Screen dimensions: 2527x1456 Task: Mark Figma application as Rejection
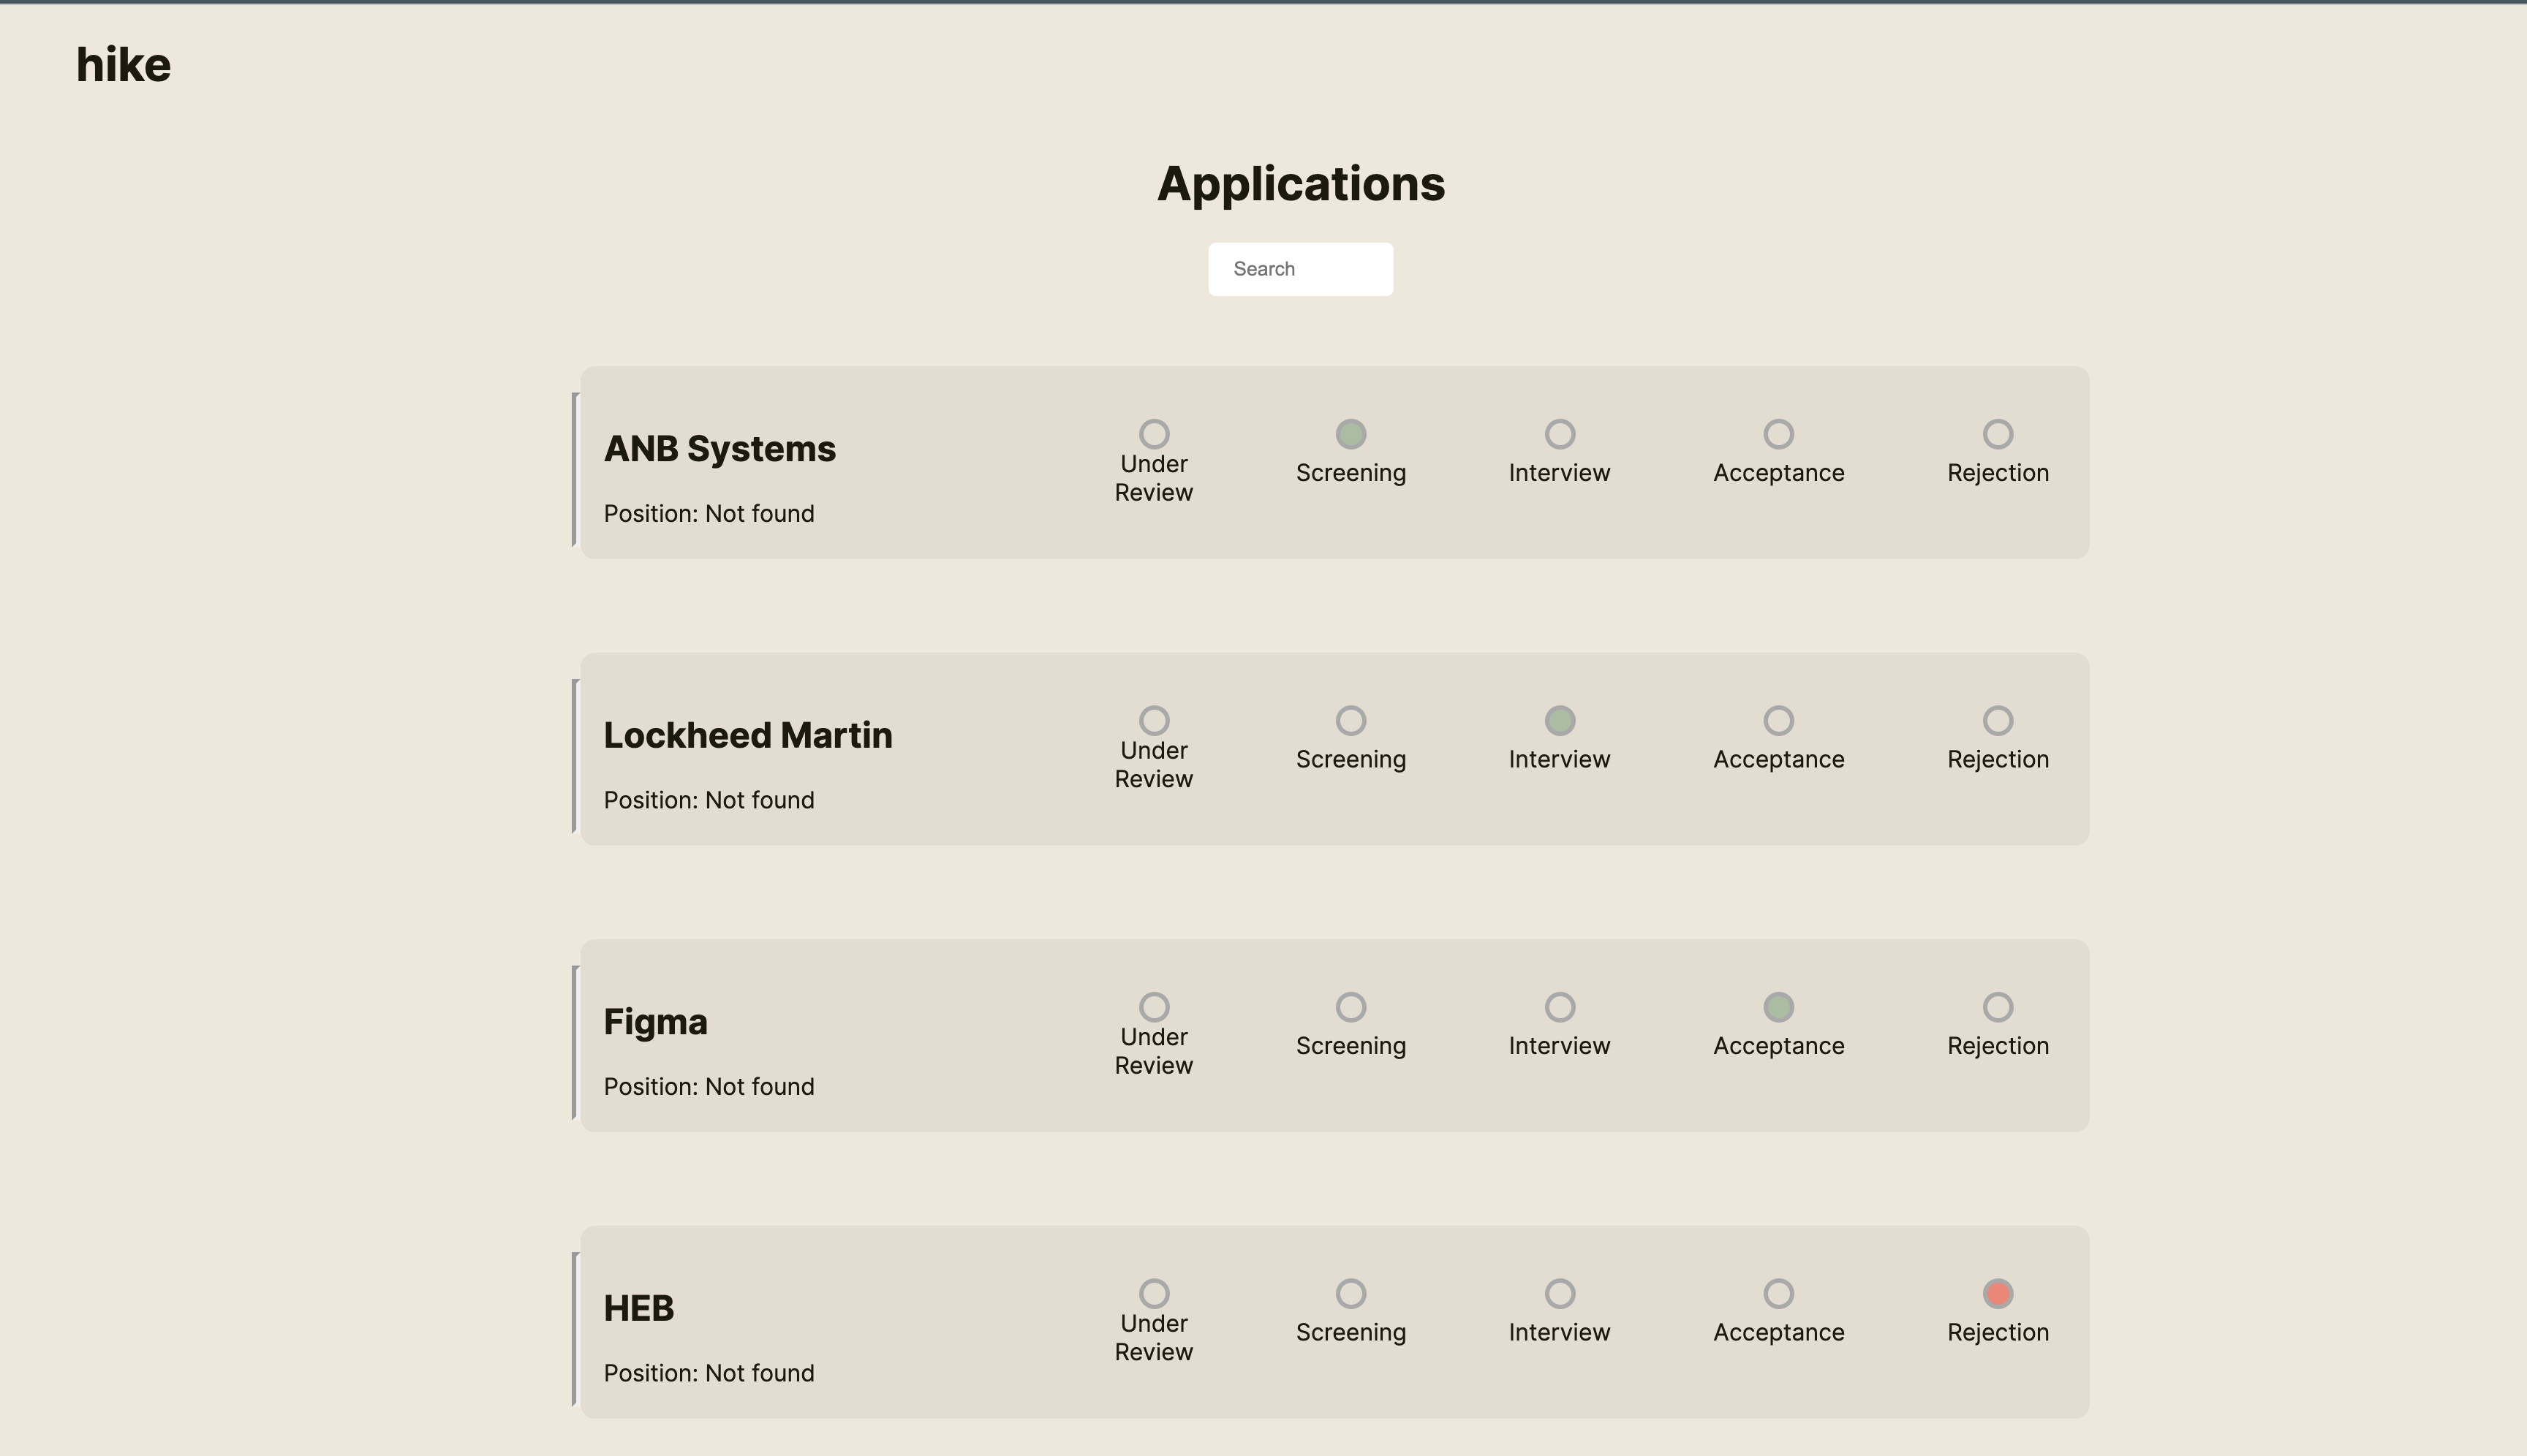pyautogui.click(x=1997, y=1007)
